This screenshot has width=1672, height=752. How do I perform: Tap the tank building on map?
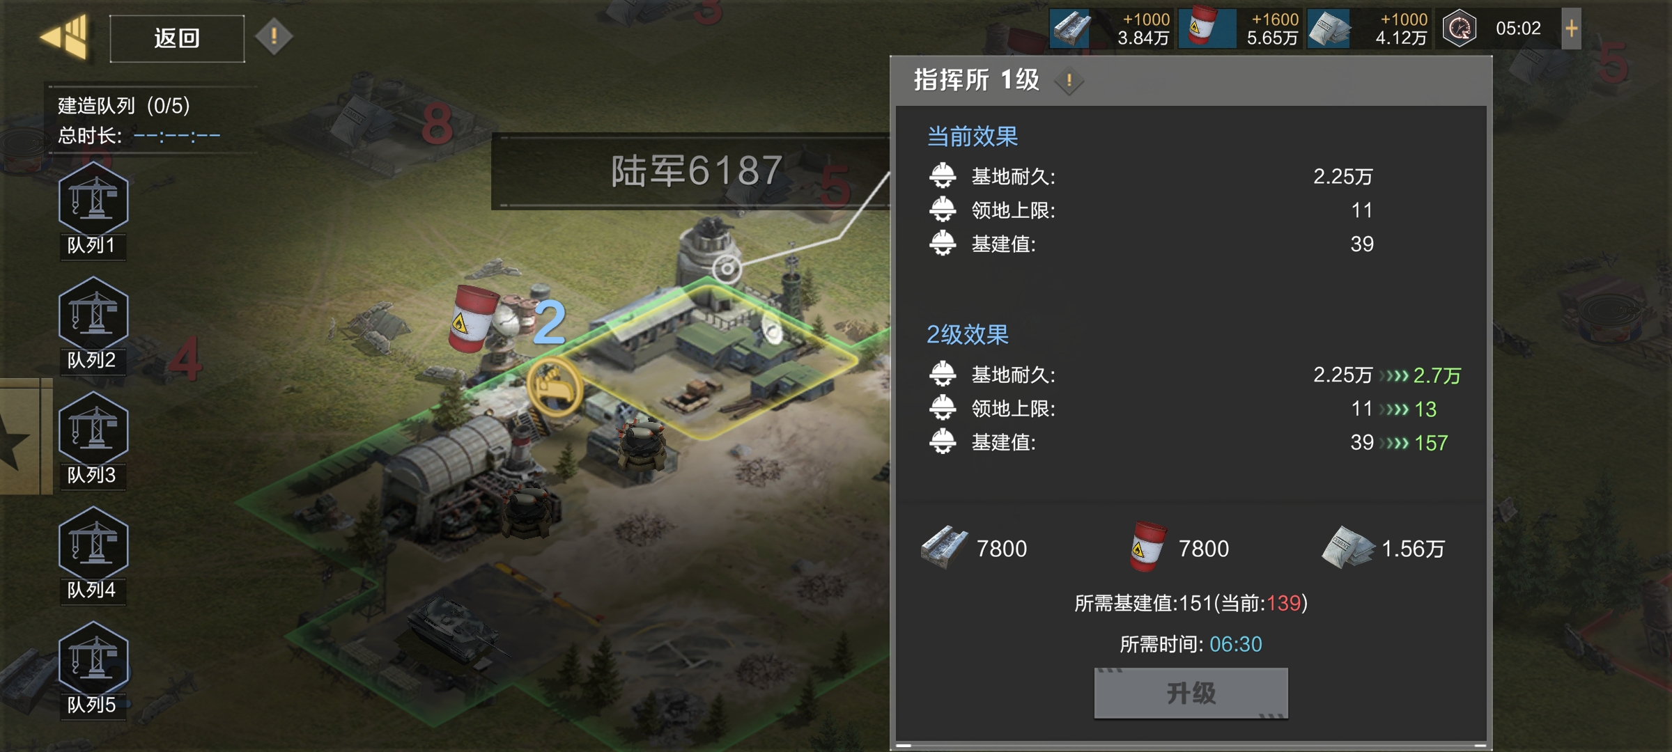click(452, 630)
